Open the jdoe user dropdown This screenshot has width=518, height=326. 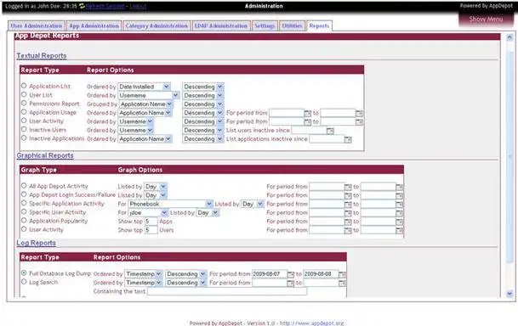148,213
